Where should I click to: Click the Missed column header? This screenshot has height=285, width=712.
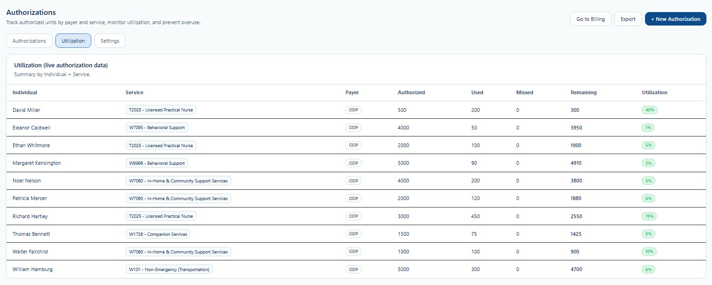click(524, 92)
